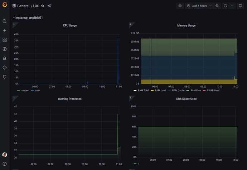
Task: Show the CPU Usage panel info corner
Action: pyautogui.click(x=14, y=24)
